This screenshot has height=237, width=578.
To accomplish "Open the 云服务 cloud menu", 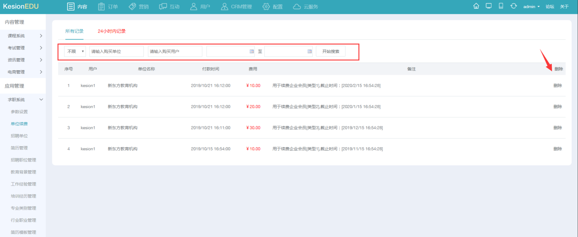I will click(305, 7).
